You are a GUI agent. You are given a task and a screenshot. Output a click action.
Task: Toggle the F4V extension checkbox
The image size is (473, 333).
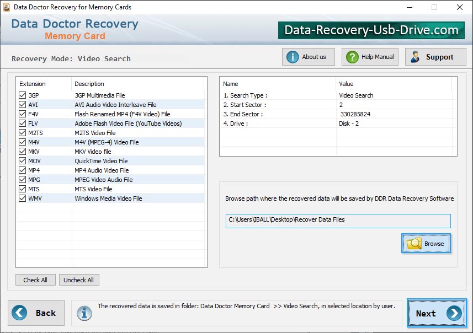click(x=22, y=114)
